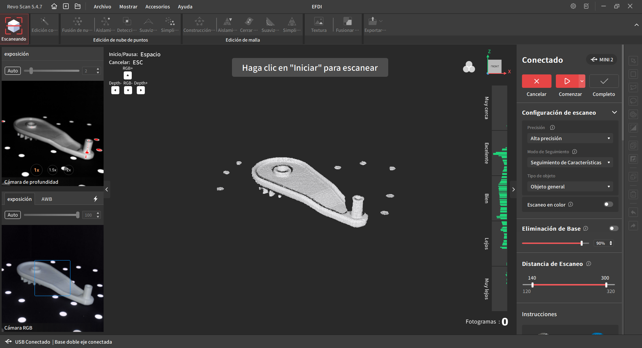Toggle the Escaneo en color switch

coord(608,205)
